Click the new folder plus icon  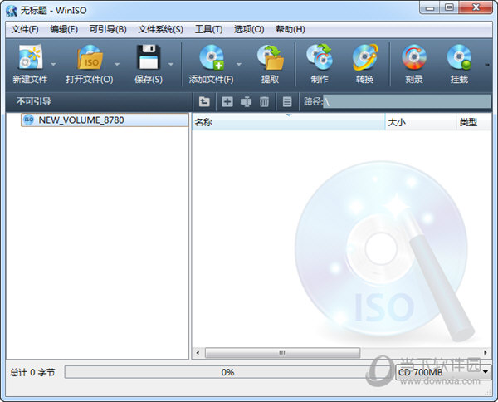point(227,101)
